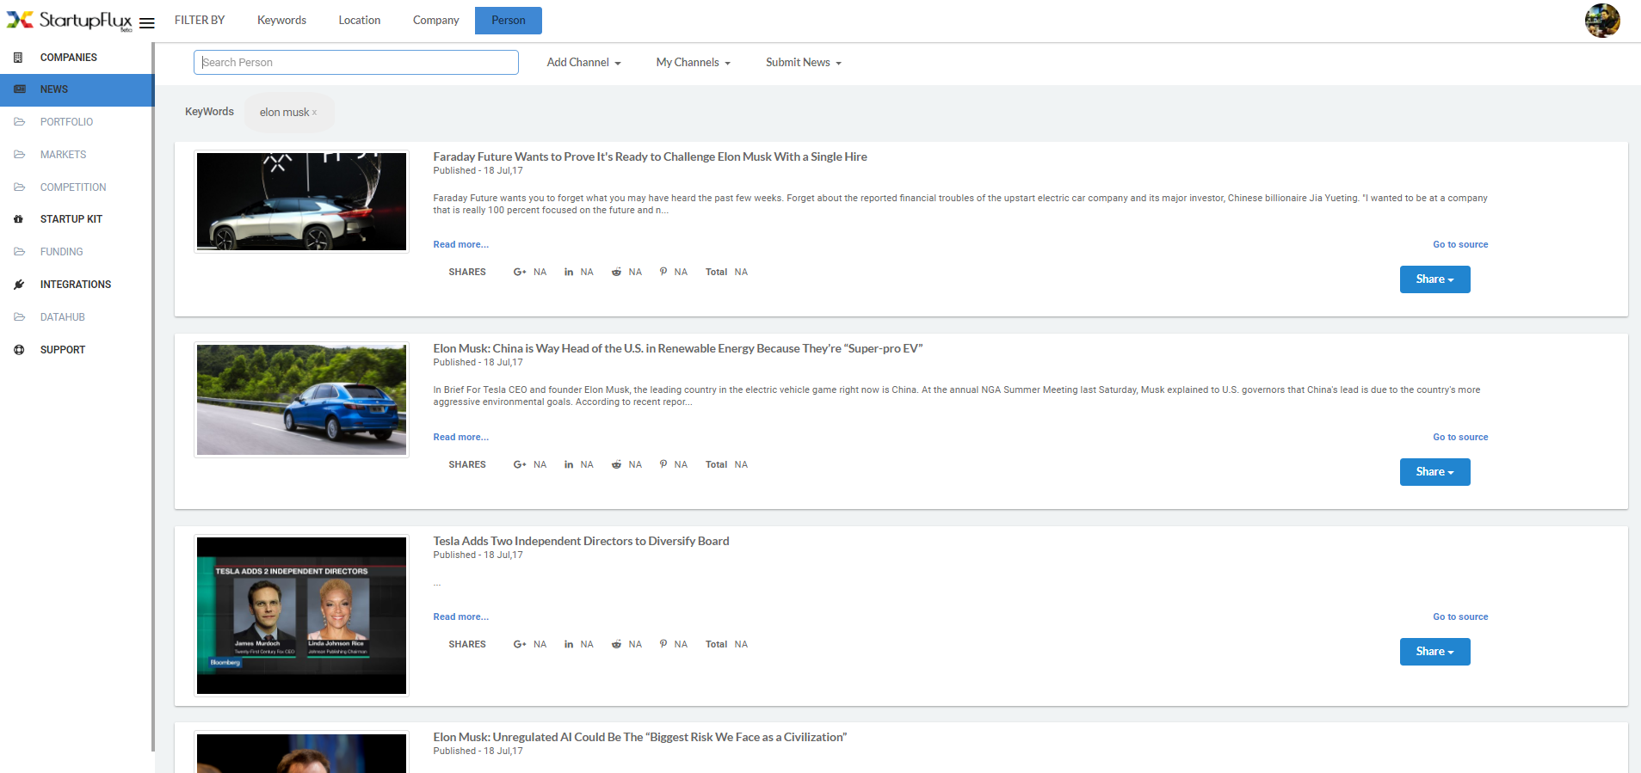Click Google+ share icon on Faraday Future article
The image size is (1641, 773).
pyautogui.click(x=520, y=272)
